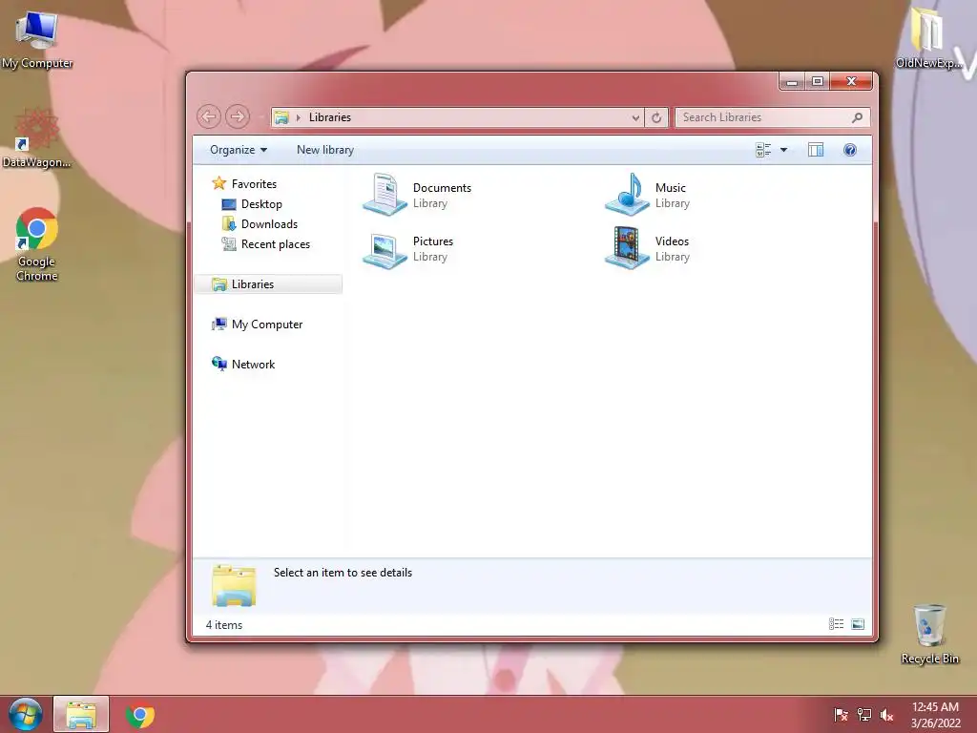Click the muted volume tray icon
The image size is (977, 733).
[x=886, y=715]
